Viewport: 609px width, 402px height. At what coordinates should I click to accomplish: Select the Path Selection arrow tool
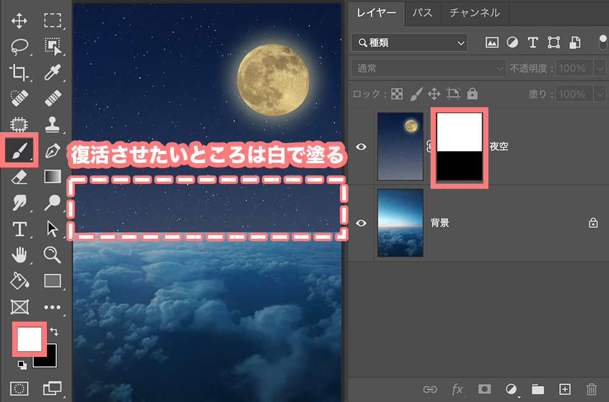pyautogui.click(x=52, y=229)
